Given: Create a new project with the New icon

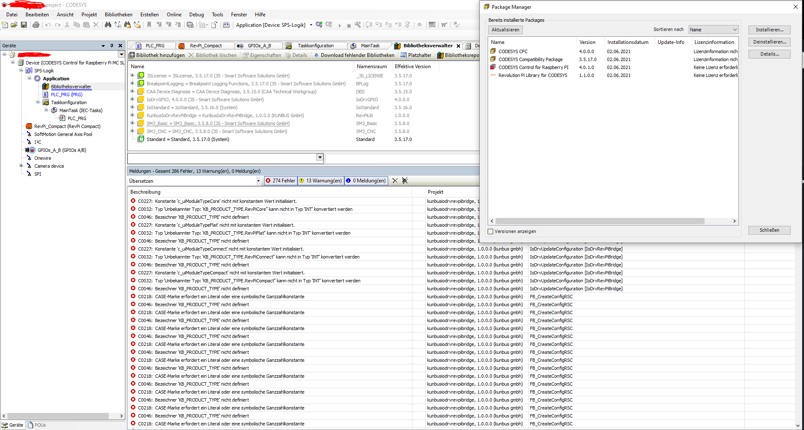Looking at the screenshot, I should [5, 25].
